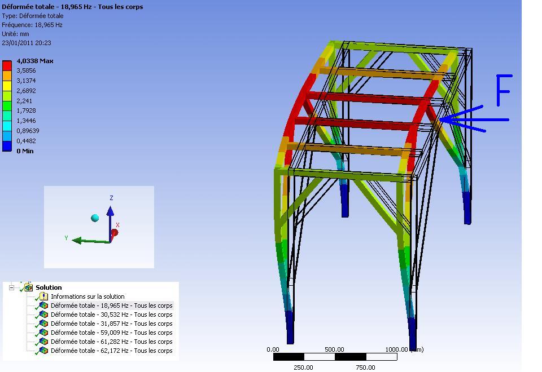Click the Unité: mm line
Screen dimensions: 542x372
coord(16,34)
